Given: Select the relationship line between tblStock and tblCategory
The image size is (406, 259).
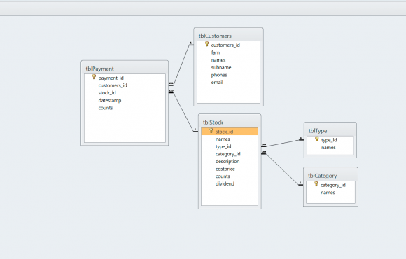Looking at the screenshot, I should pyautogui.click(x=282, y=169).
